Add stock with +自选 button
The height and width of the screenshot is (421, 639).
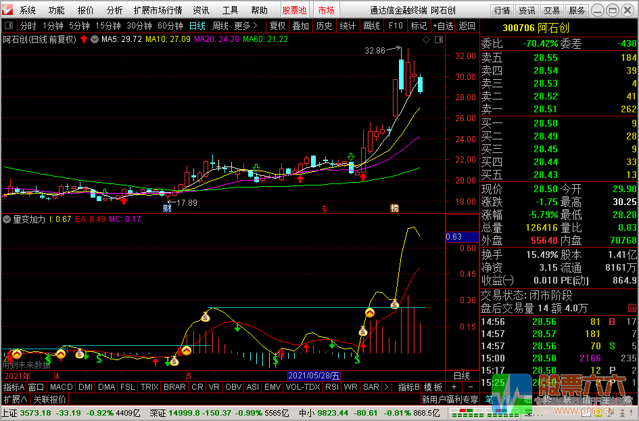pos(444,26)
